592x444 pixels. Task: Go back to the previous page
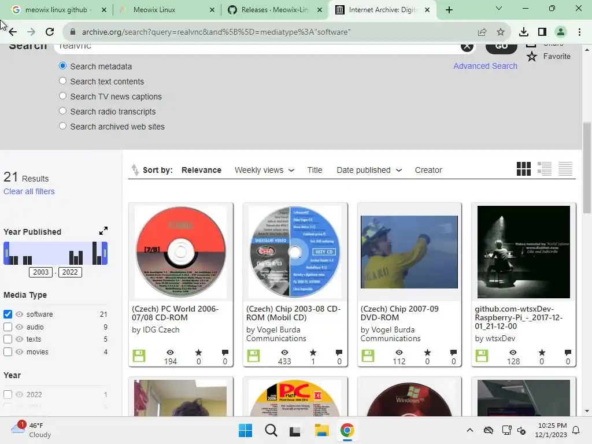(13, 32)
